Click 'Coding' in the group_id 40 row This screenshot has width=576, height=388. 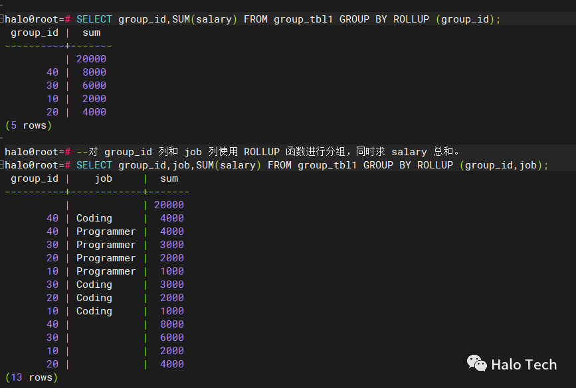94,218
